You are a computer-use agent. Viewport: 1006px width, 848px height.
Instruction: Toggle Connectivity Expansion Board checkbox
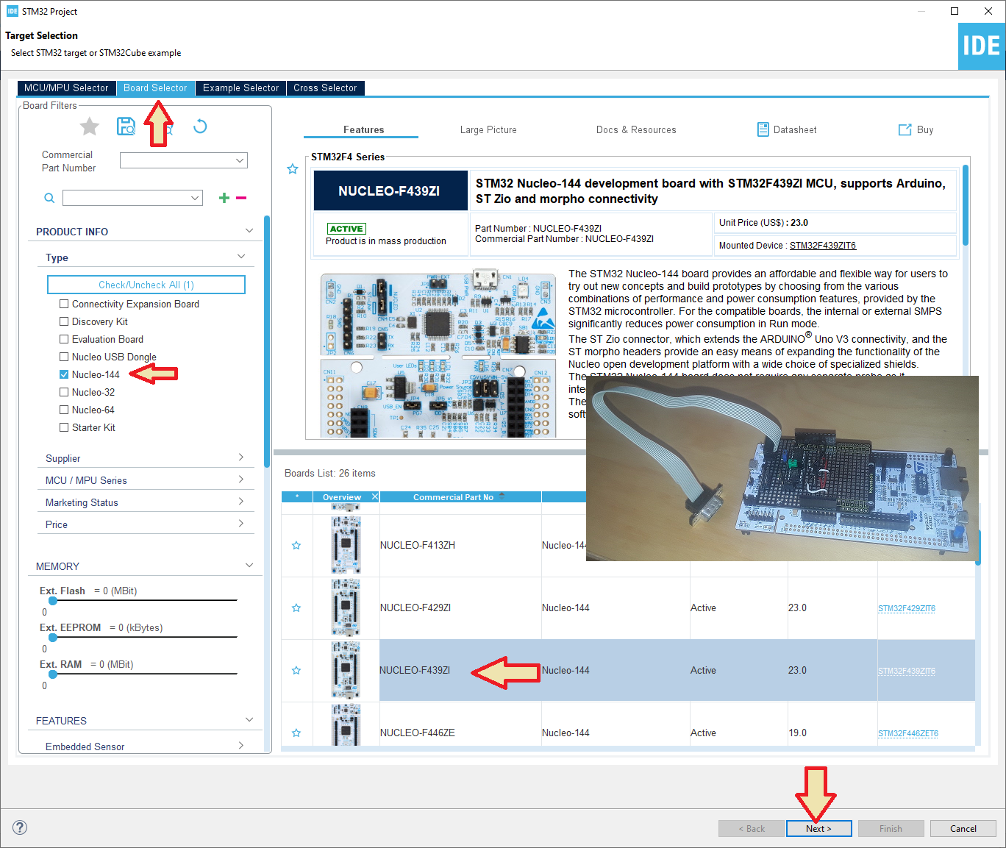[64, 304]
